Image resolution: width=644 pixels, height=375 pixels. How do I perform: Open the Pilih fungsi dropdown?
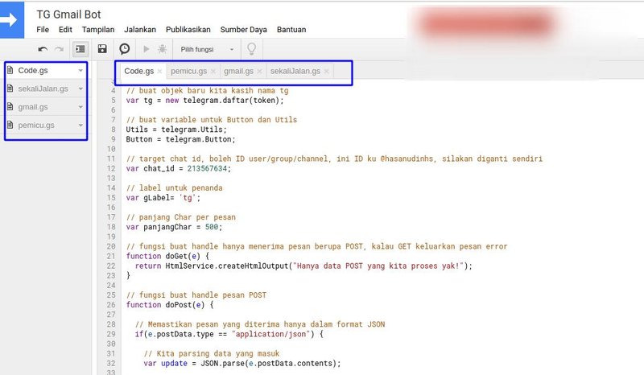207,49
